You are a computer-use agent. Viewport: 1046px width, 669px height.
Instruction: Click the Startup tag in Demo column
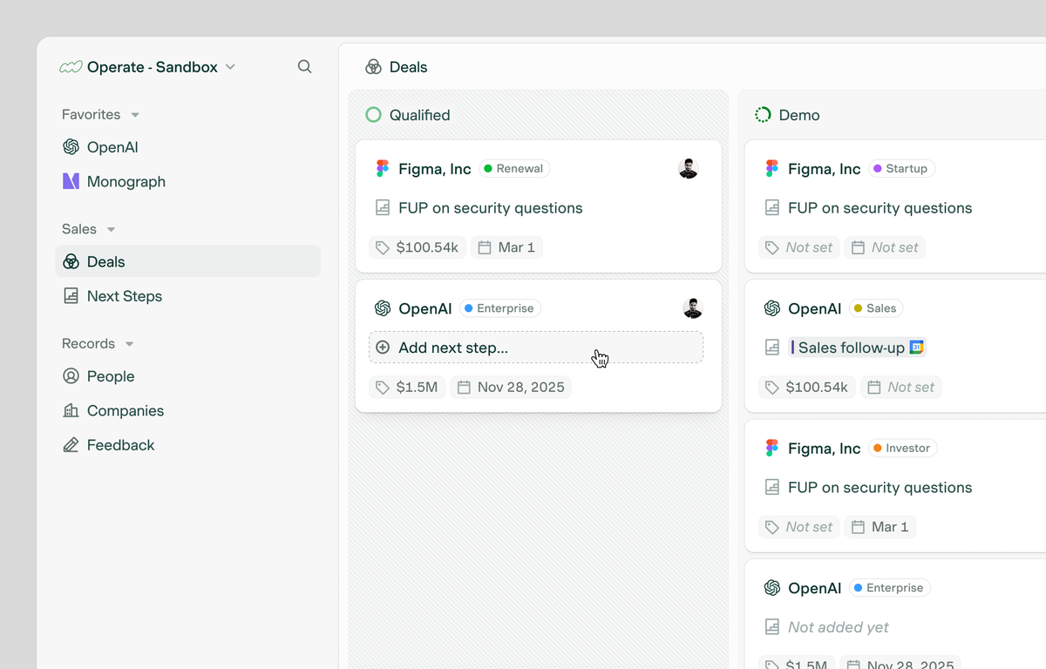[x=900, y=169]
